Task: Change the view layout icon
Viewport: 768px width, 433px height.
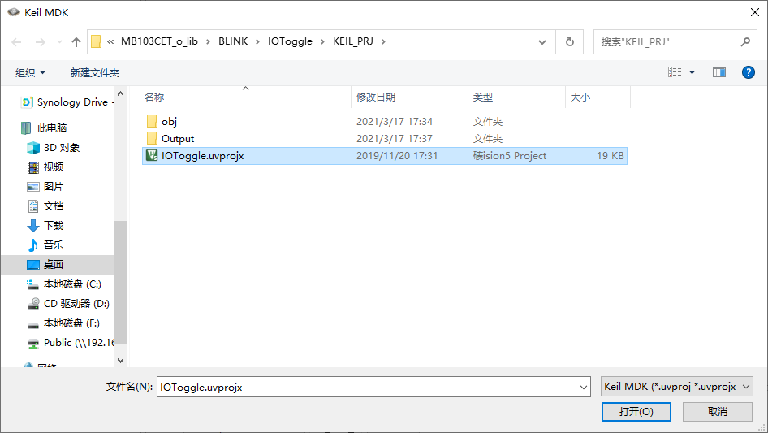Action: [x=675, y=72]
